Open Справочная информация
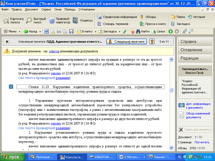 (117, 17)
